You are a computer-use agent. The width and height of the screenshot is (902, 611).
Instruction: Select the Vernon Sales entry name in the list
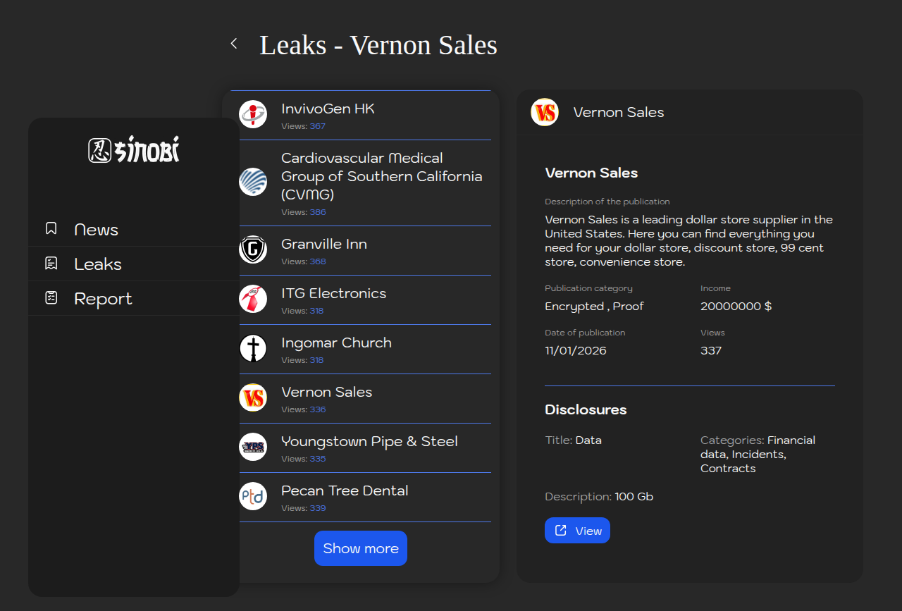pyautogui.click(x=326, y=392)
